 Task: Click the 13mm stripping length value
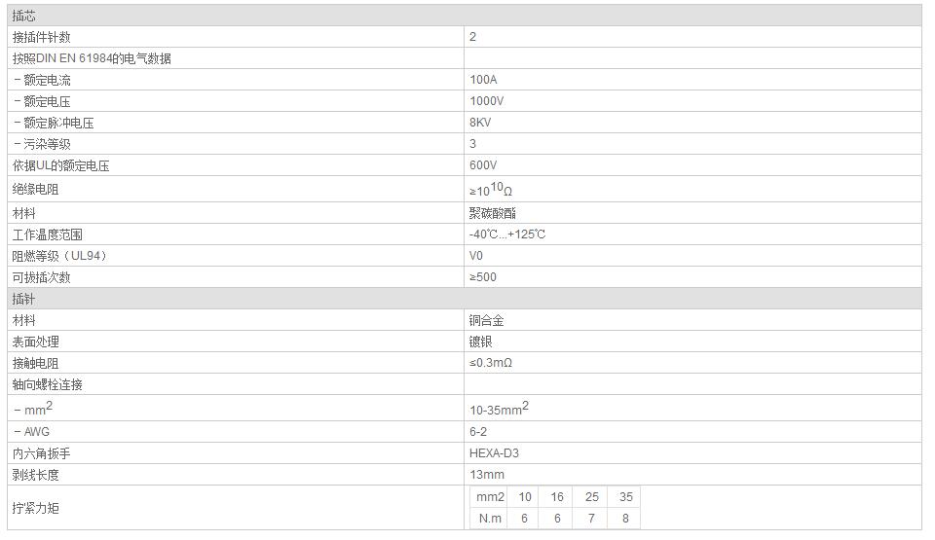coord(487,475)
